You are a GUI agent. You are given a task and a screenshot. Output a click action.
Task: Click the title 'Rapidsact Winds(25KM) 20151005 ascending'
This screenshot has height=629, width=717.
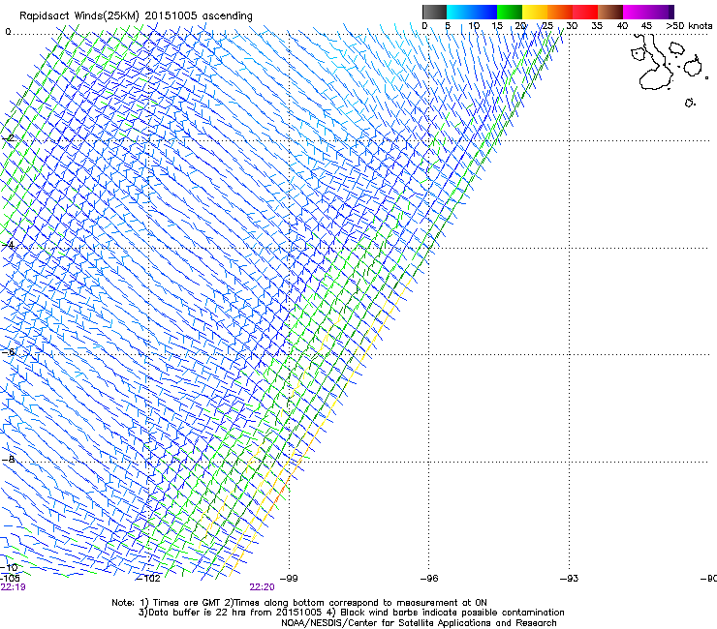[x=136, y=15]
